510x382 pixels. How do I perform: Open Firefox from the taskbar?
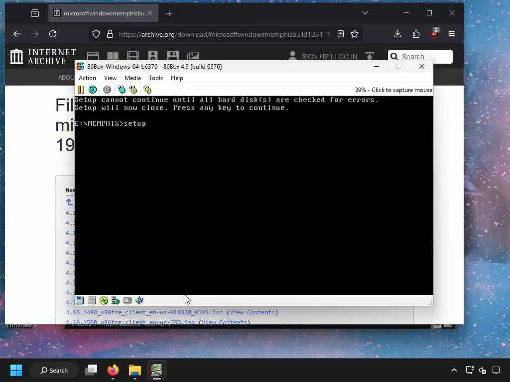(x=113, y=370)
